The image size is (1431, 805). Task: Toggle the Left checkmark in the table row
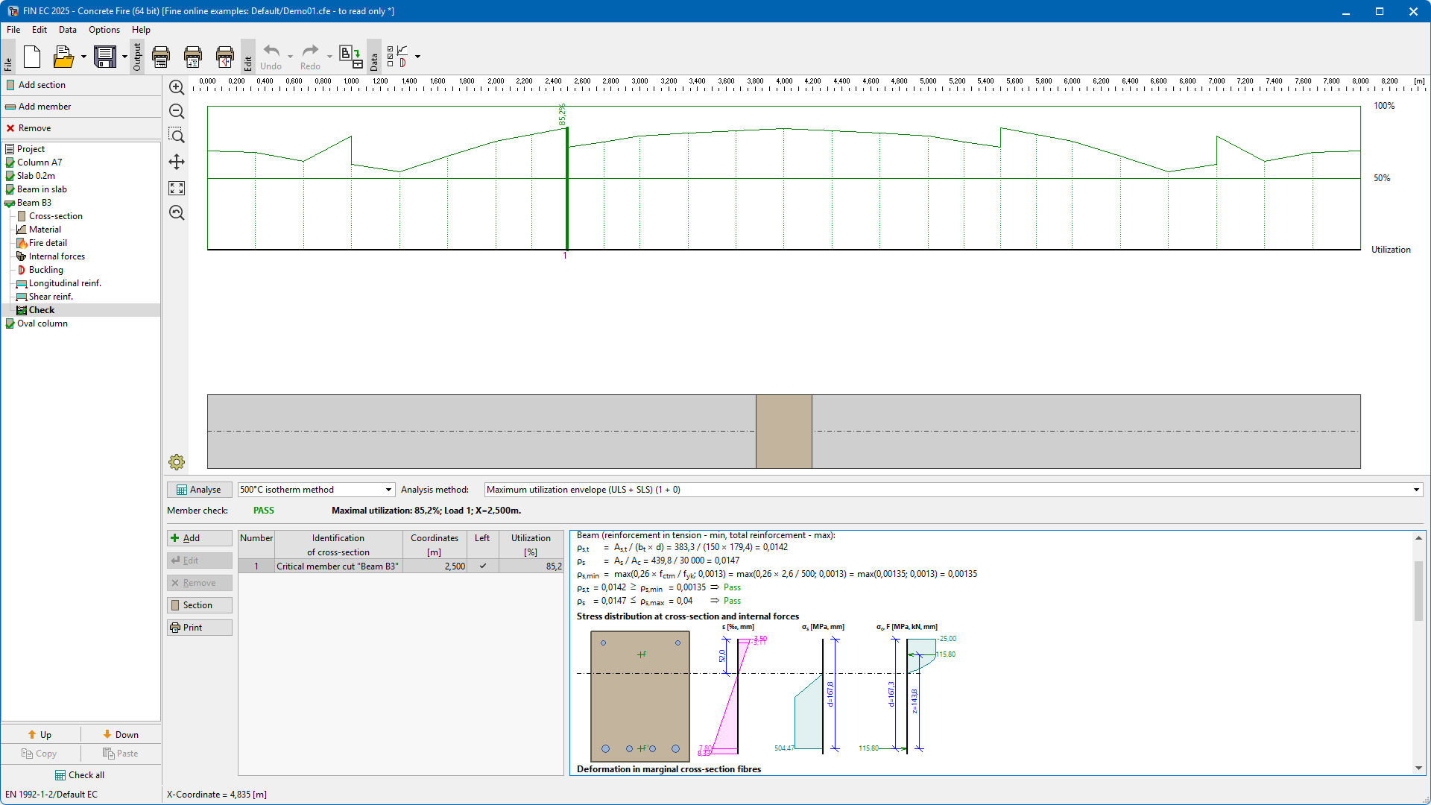click(x=482, y=566)
